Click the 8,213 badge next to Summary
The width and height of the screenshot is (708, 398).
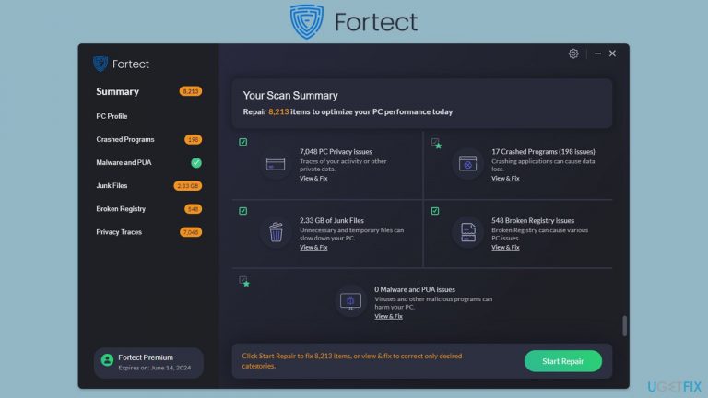pos(191,91)
